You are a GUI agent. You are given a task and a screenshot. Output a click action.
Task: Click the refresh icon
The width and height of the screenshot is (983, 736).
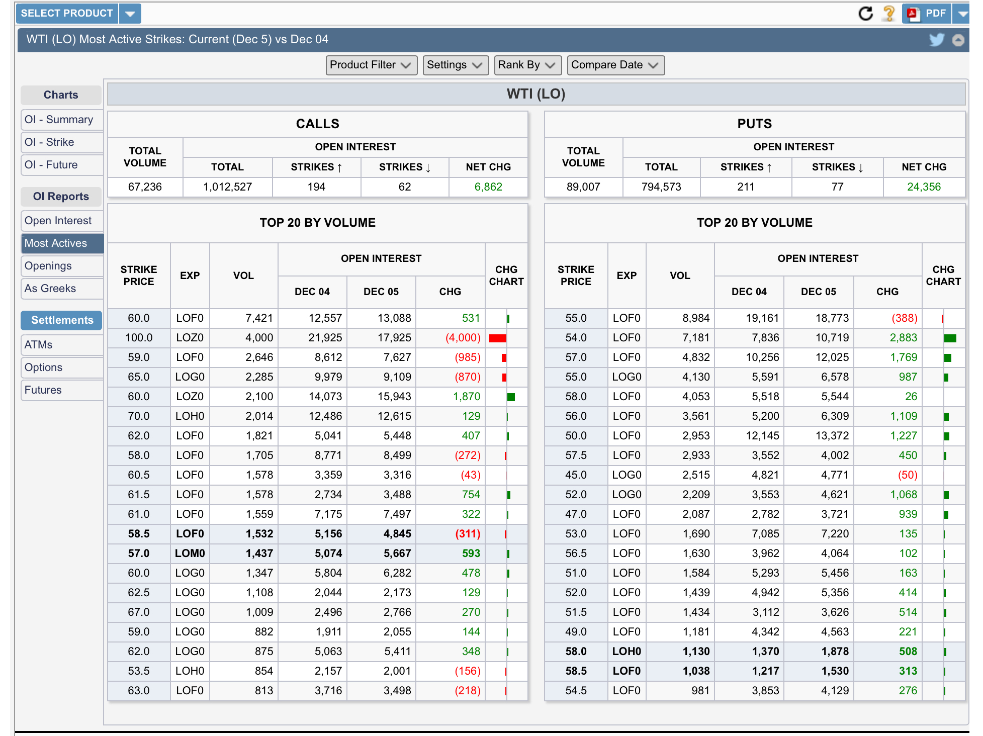click(x=865, y=14)
